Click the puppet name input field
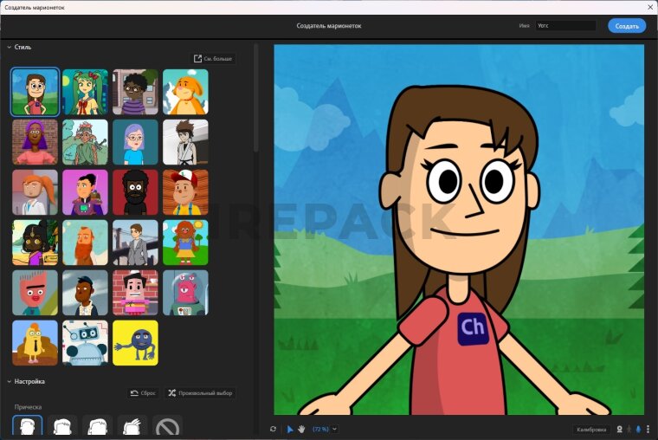This screenshot has height=440, width=658. [x=567, y=26]
